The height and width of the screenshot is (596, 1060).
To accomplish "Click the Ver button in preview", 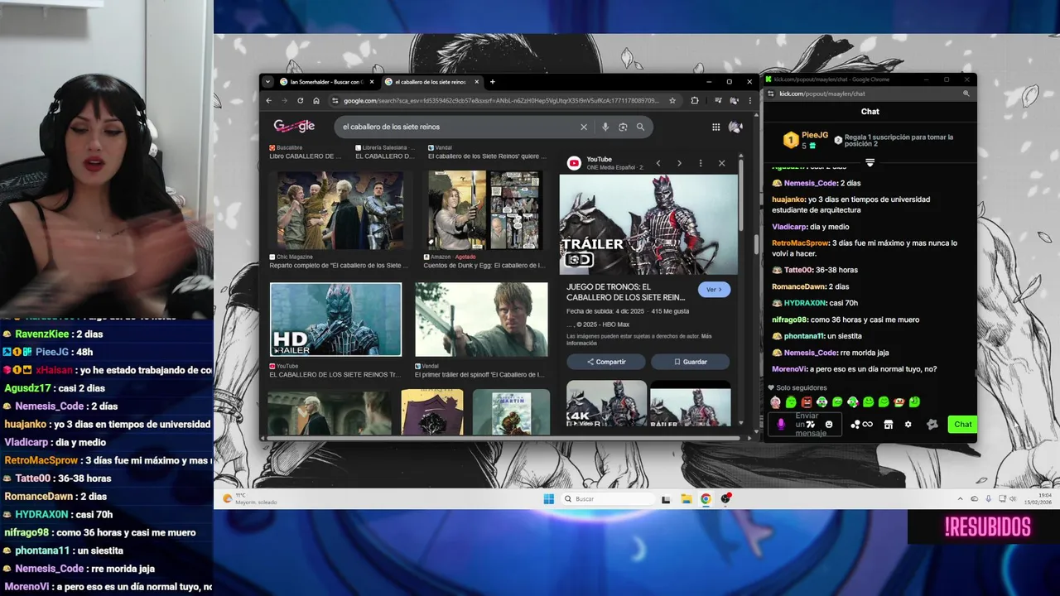I will coord(714,290).
